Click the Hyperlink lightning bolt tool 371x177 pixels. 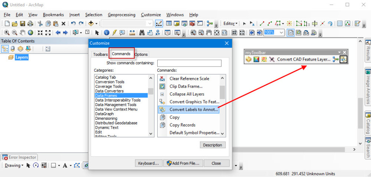coord(115,33)
